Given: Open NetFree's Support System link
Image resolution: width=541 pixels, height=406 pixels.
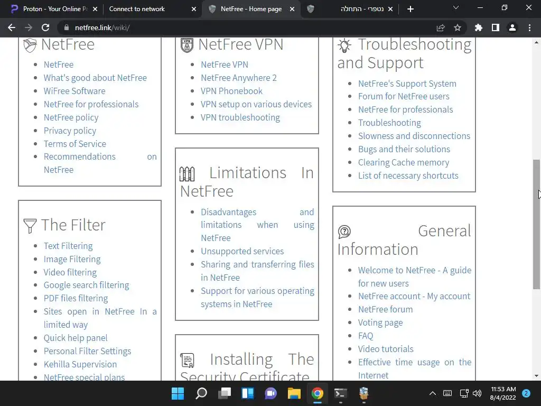Looking at the screenshot, I should (407, 84).
